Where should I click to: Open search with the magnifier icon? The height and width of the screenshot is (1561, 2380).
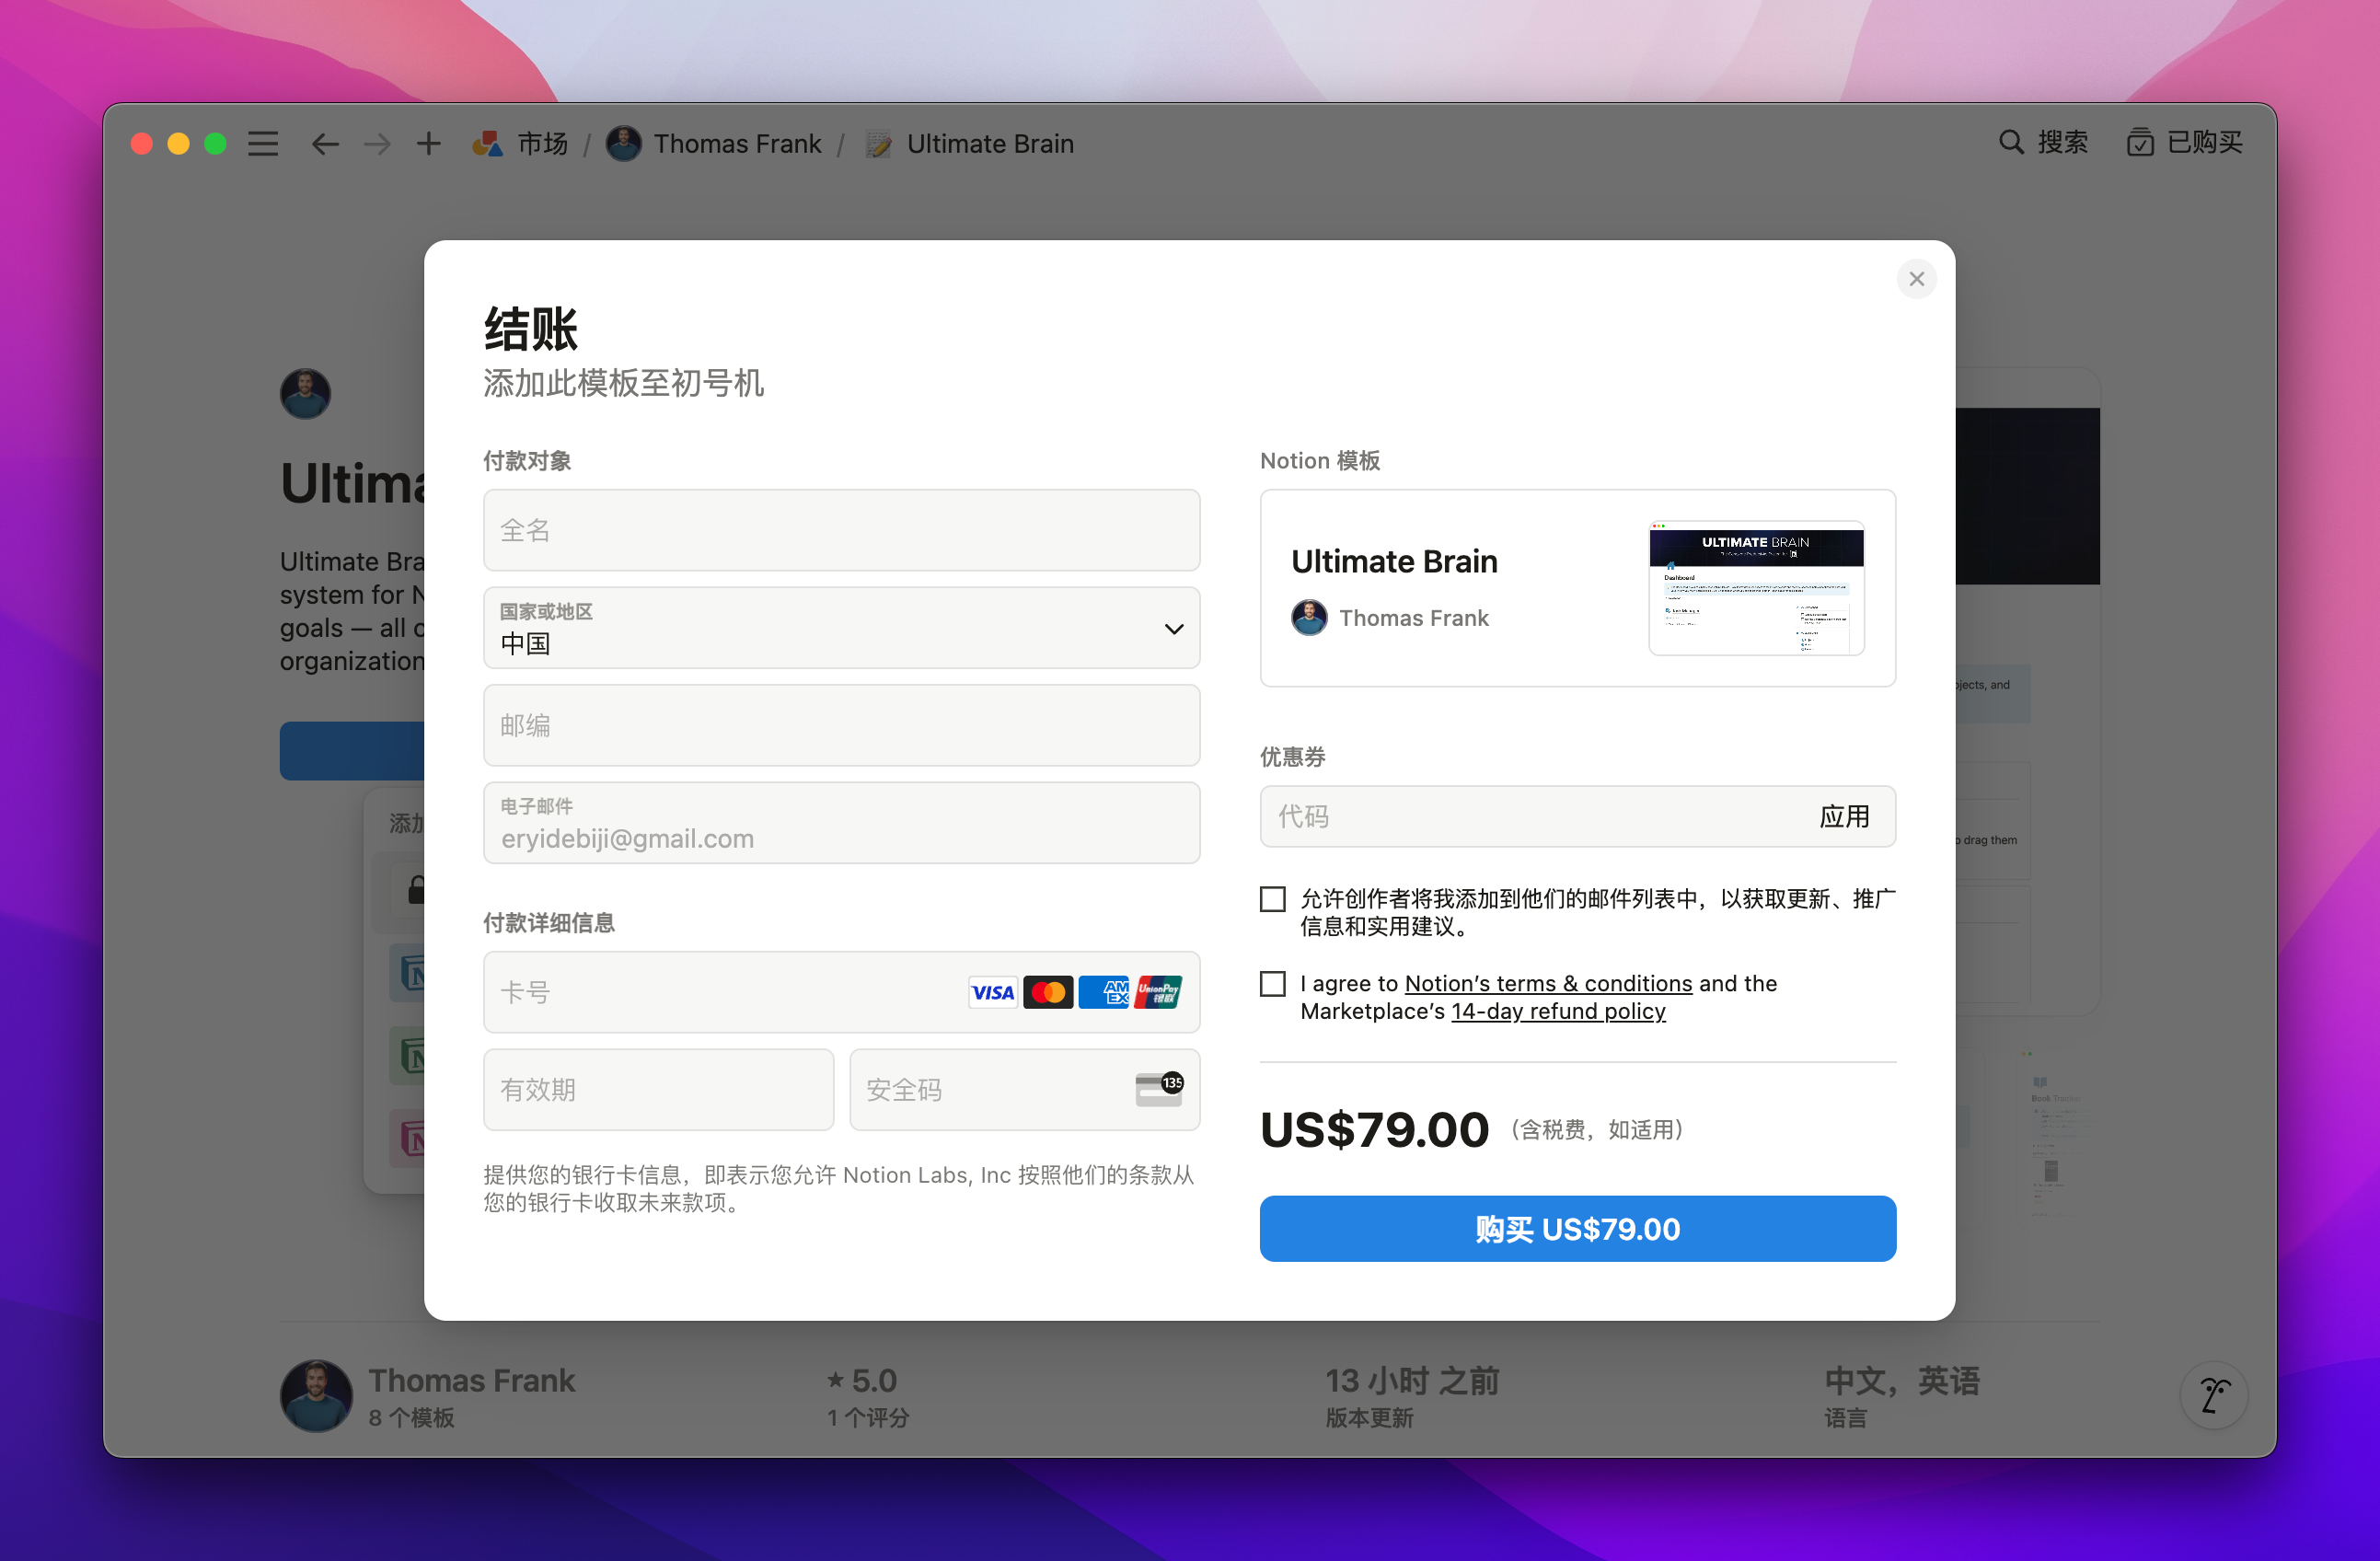pyautogui.click(x=2010, y=143)
